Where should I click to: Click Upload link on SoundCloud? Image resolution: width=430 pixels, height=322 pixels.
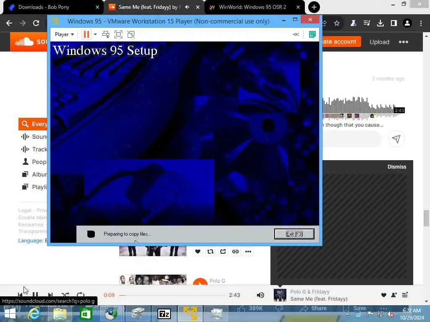coord(379,42)
